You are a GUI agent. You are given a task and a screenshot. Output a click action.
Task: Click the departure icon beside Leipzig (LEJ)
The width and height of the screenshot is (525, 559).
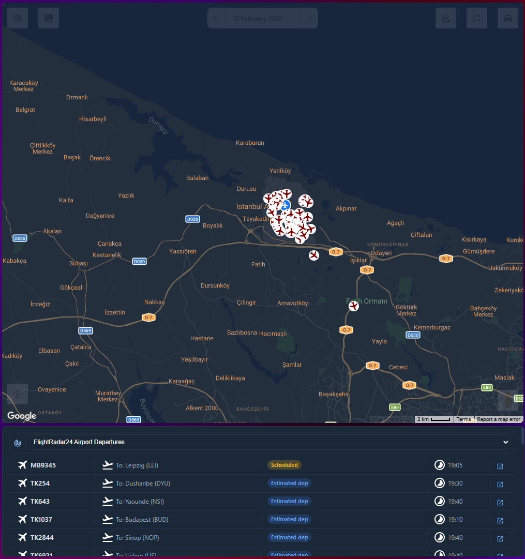click(x=108, y=465)
